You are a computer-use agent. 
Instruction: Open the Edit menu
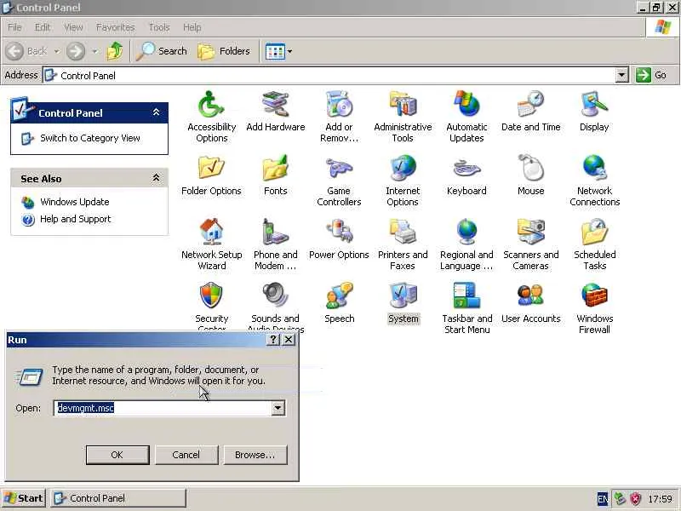pos(42,27)
